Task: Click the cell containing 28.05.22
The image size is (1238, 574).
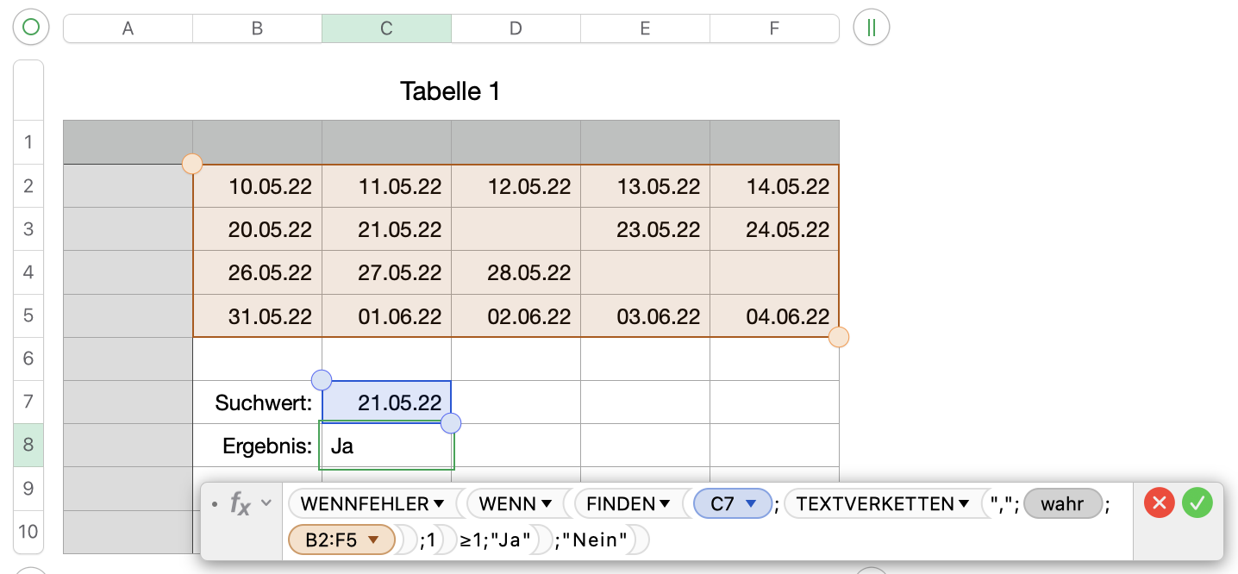Action: [516, 273]
